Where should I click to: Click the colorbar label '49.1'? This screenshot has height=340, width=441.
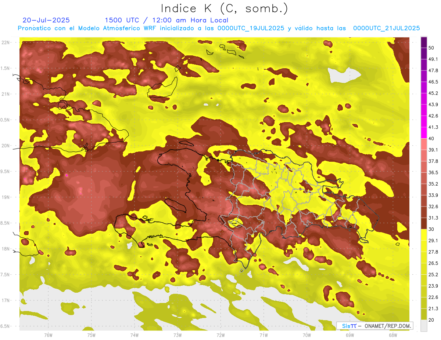433,59
